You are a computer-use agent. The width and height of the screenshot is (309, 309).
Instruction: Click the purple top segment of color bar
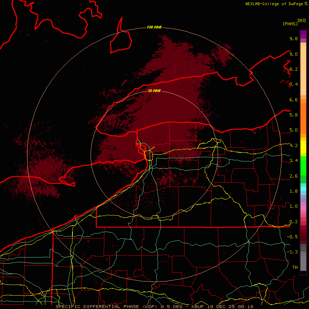[x=303, y=34]
